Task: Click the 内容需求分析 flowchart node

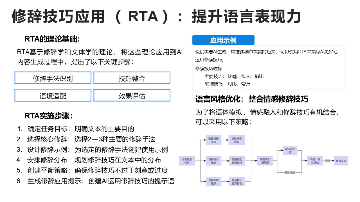Action: click(187, 161)
